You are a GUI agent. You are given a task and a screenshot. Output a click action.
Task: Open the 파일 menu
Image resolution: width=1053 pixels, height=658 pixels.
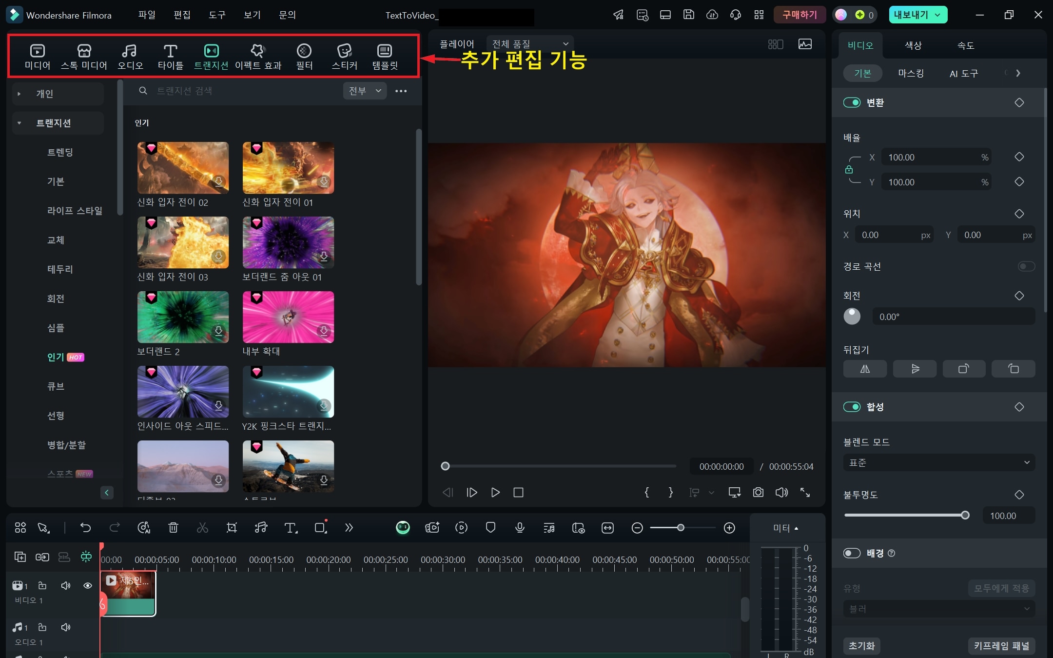click(147, 15)
